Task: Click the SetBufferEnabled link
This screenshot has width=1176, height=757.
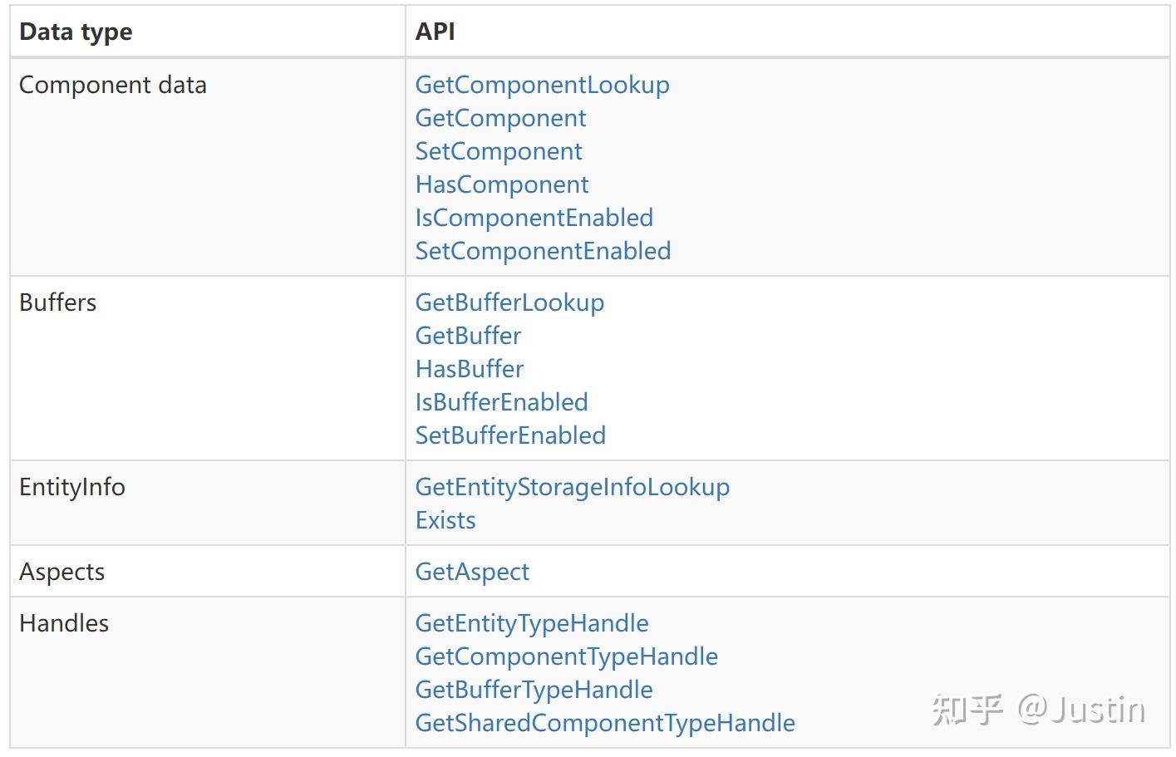Action: point(510,435)
